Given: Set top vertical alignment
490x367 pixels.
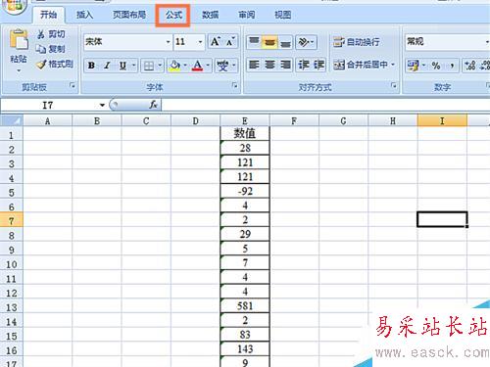Looking at the screenshot, I should point(254,42).
